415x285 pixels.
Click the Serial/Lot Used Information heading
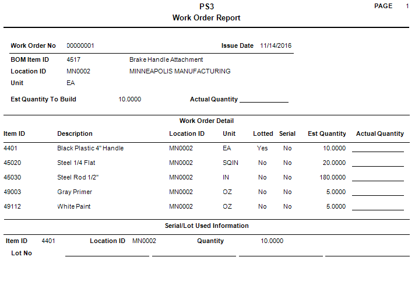(x=206, y=226)
